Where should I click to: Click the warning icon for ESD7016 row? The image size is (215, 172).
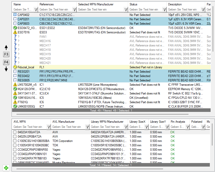[15, 32]
